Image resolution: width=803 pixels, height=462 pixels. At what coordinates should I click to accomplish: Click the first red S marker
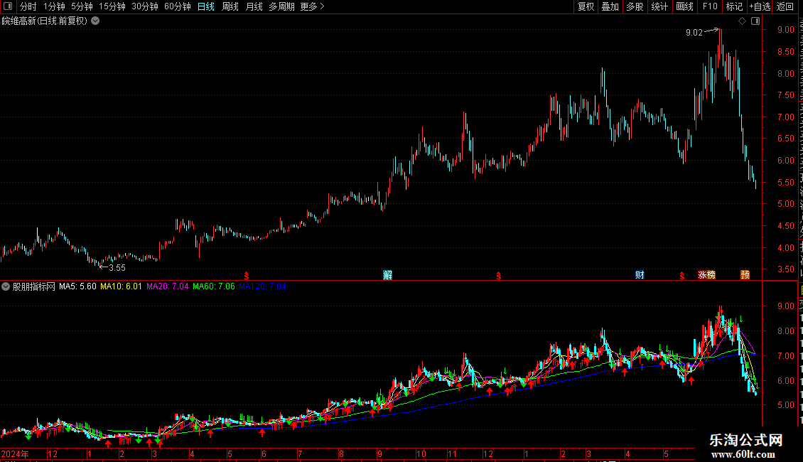point(247,276)
